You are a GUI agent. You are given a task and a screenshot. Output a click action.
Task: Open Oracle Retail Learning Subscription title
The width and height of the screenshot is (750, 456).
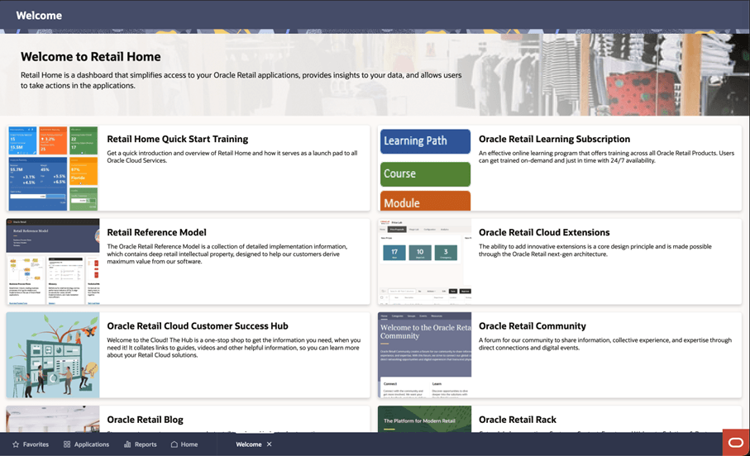pyautogui.click(x=554, y=139)
